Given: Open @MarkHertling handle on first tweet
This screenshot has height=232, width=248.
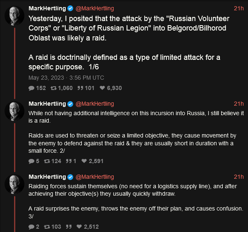Looking at the screenshot, I should point(95,8).
